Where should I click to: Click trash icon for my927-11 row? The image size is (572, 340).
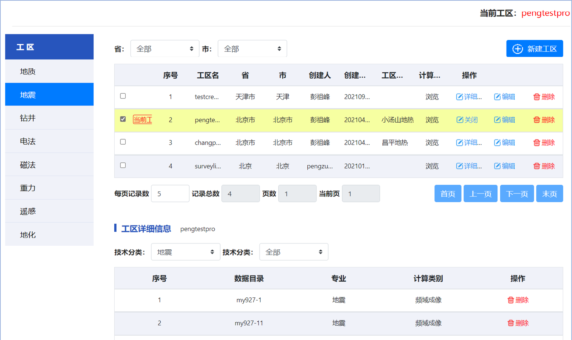[511, 323]
